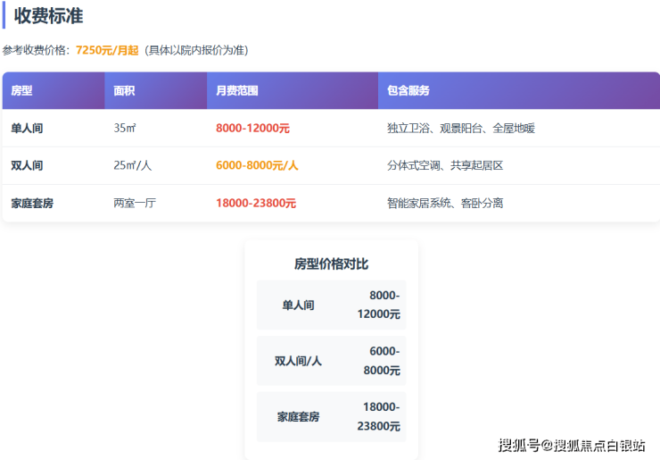Viewport: 660px width, 460px height.
Task: Select the 分体式空调、共享起居区 services cell
Action: 445,166
